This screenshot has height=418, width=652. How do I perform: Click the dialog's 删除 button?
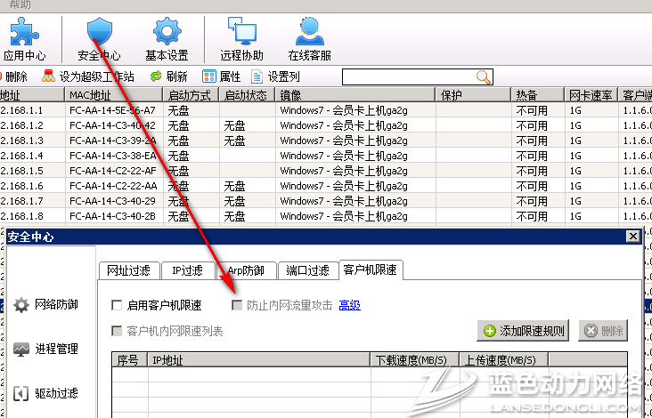(x=603, y=331)
